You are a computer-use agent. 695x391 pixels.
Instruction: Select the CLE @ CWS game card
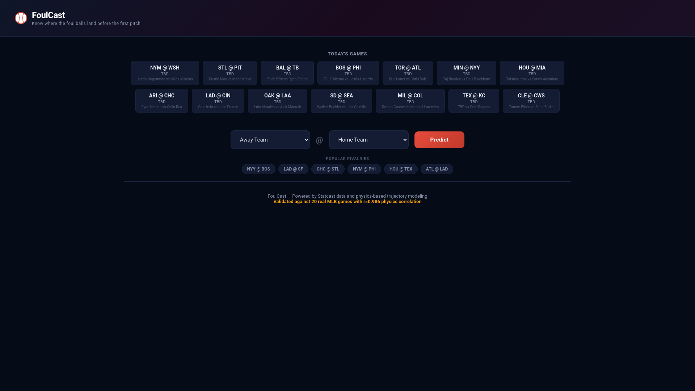point(531,101)
